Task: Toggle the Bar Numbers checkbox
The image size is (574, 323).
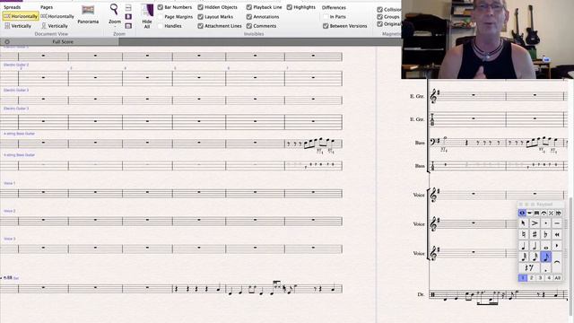Action: click(161, 7)
